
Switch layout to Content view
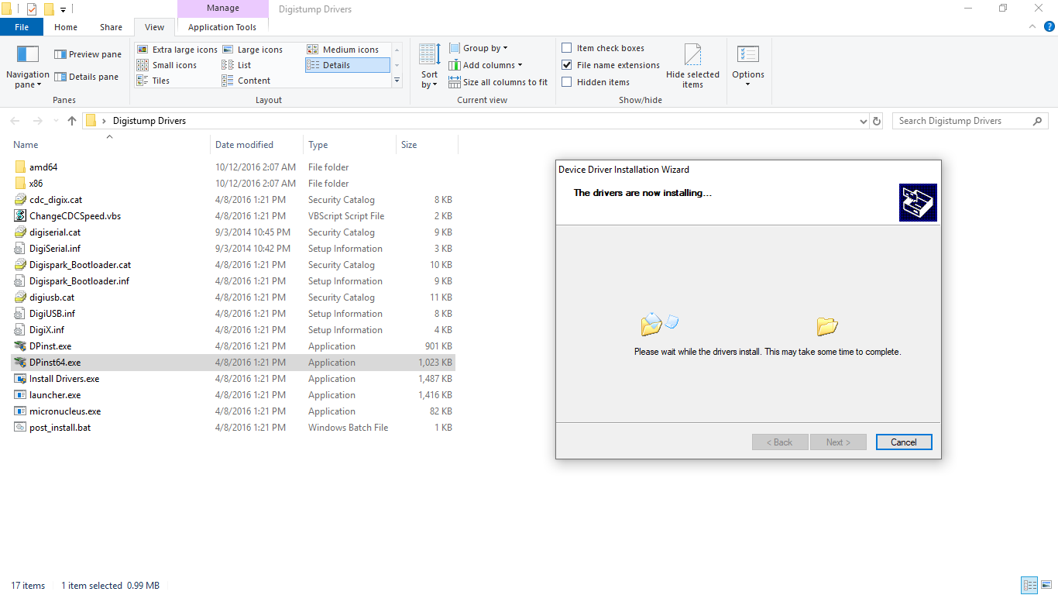(246, 81)
